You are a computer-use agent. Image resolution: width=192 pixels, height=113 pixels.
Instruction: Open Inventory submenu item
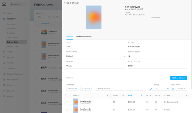11,24
